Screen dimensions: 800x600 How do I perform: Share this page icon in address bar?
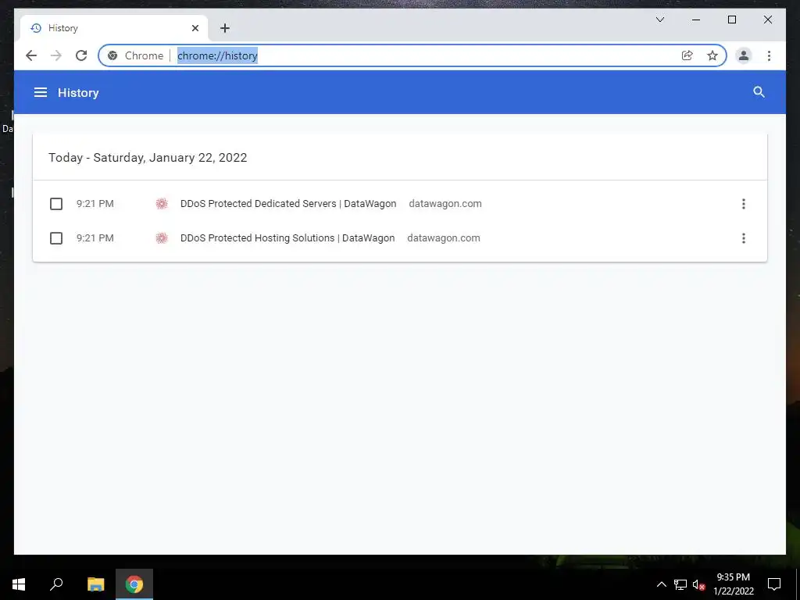[687, 55]
